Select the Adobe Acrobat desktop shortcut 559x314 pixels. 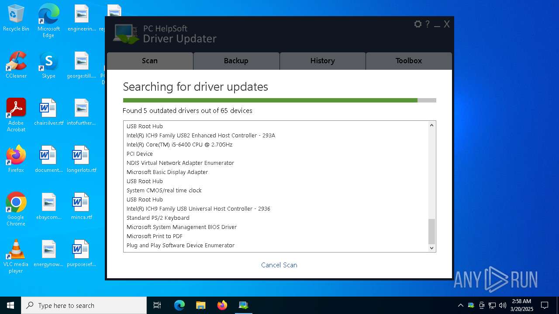point(16,115)
